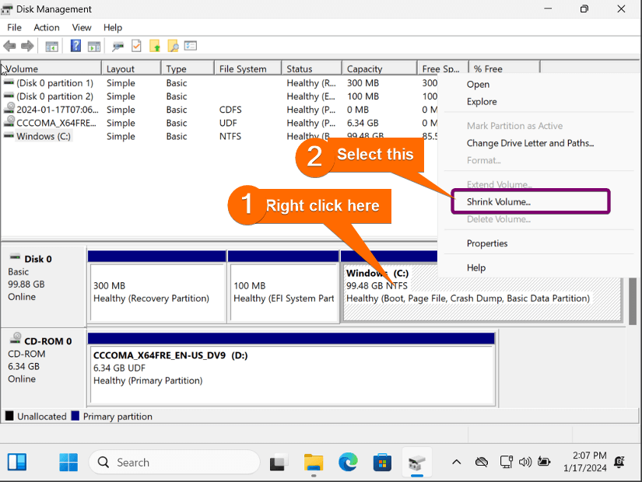
Task: Select the 100 MB EFI System Partition block
Action: [283, 287]
